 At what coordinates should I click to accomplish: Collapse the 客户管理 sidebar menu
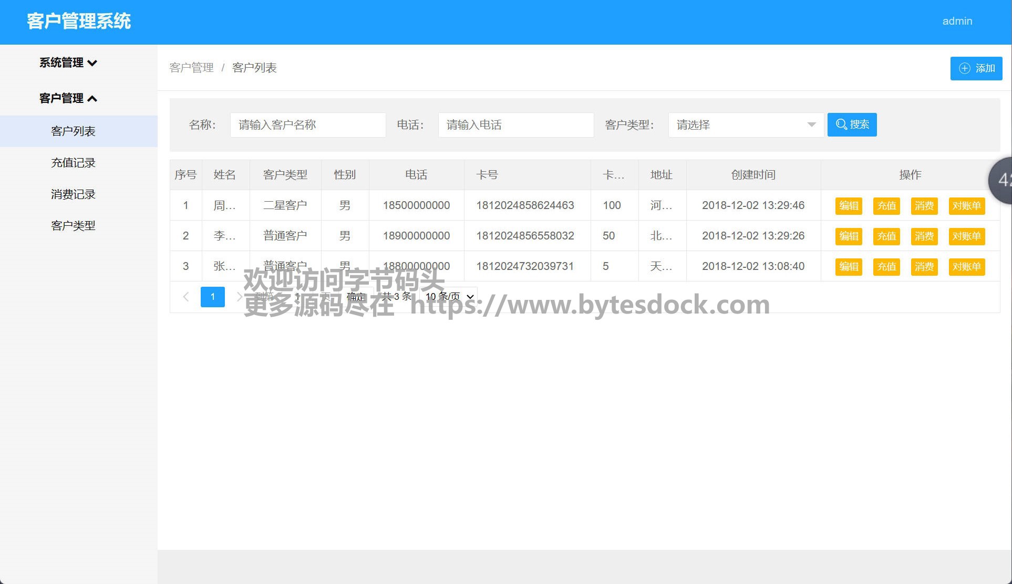coord(68,99)
